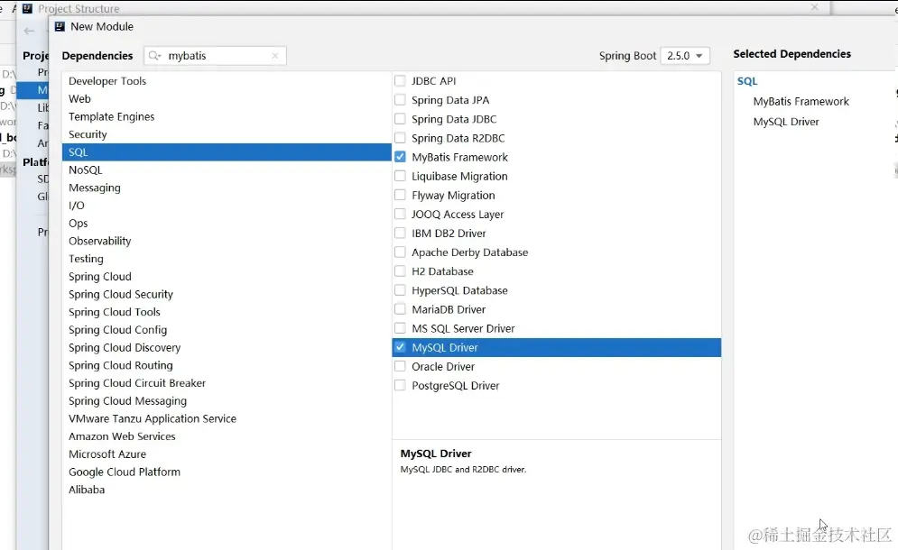
Task: Click the SQL group under Selected Dependencies
Action: point(747,81)
